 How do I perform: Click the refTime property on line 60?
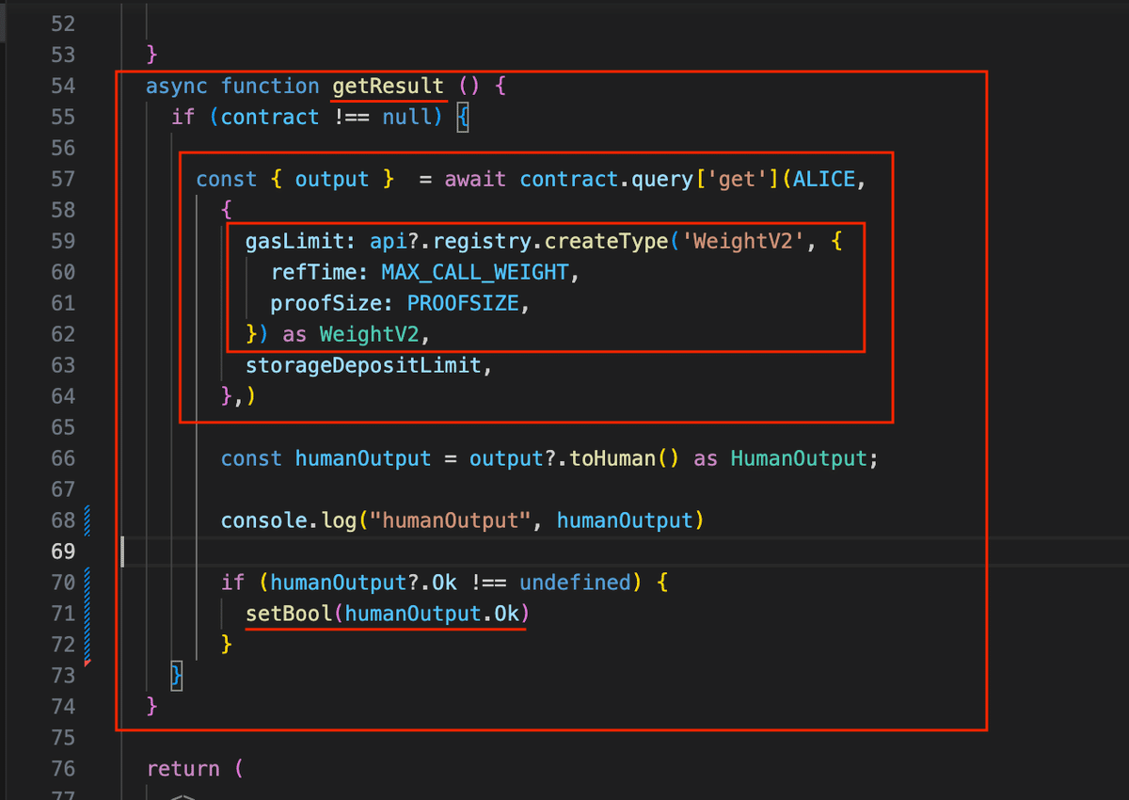coord(315,272)
